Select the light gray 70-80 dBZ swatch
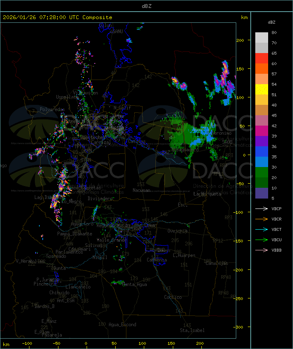Viewport: 293px width, 349px height. [x=262, y=38]
